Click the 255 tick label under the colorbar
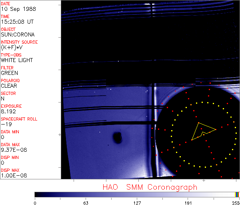240x205 pixels. 235,203
